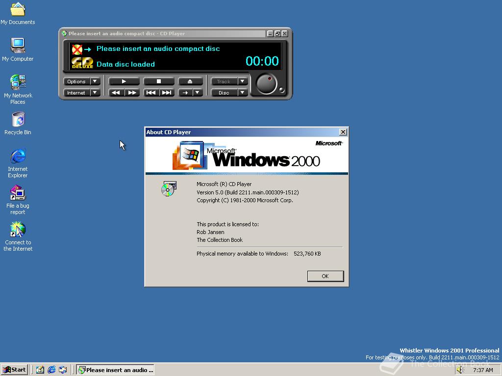Expand the Disc dropdown arrow

243,93
